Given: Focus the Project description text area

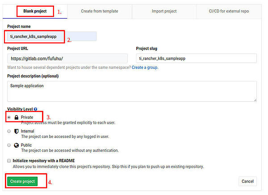Looking at the screenshot, I should 132,91.
